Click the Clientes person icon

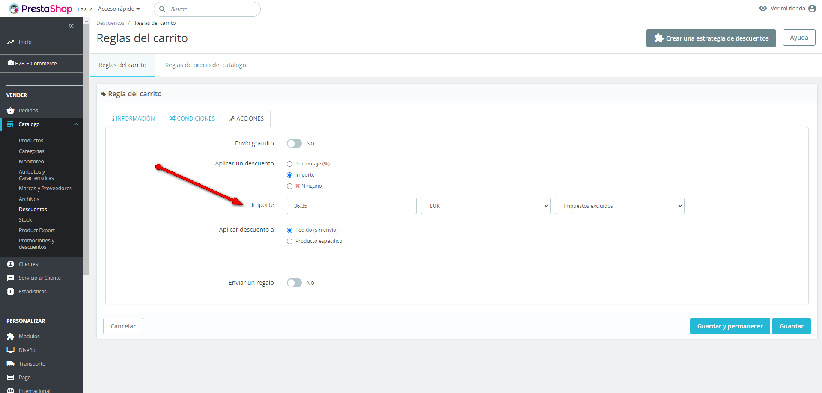tap(11, 264)
